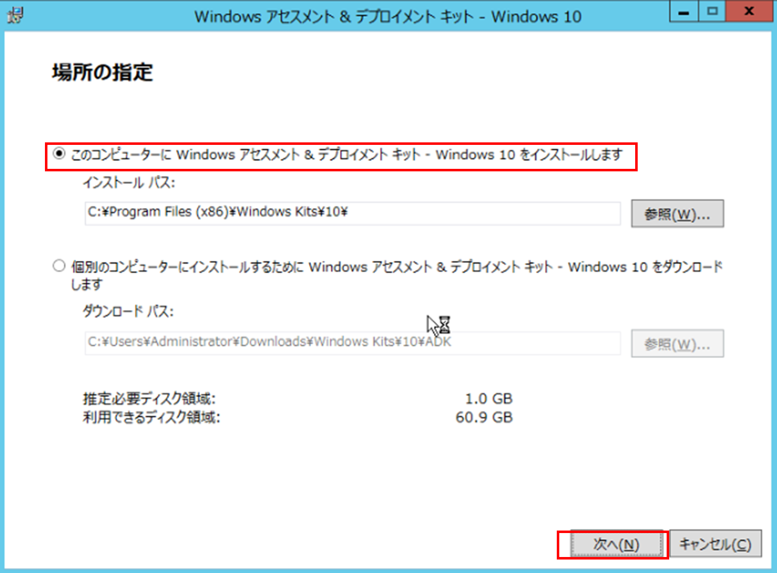Image resolution: width=777 pixels, height=573 pixels.
Task: Click 参照(W)... beside the install path
Action: pyautogui.click(x=677, y=214)
